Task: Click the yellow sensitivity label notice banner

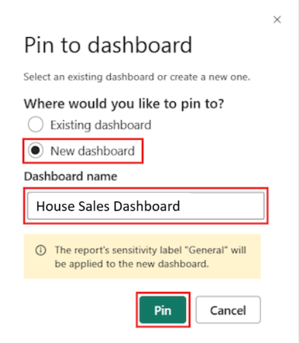Action: point(142,257)
